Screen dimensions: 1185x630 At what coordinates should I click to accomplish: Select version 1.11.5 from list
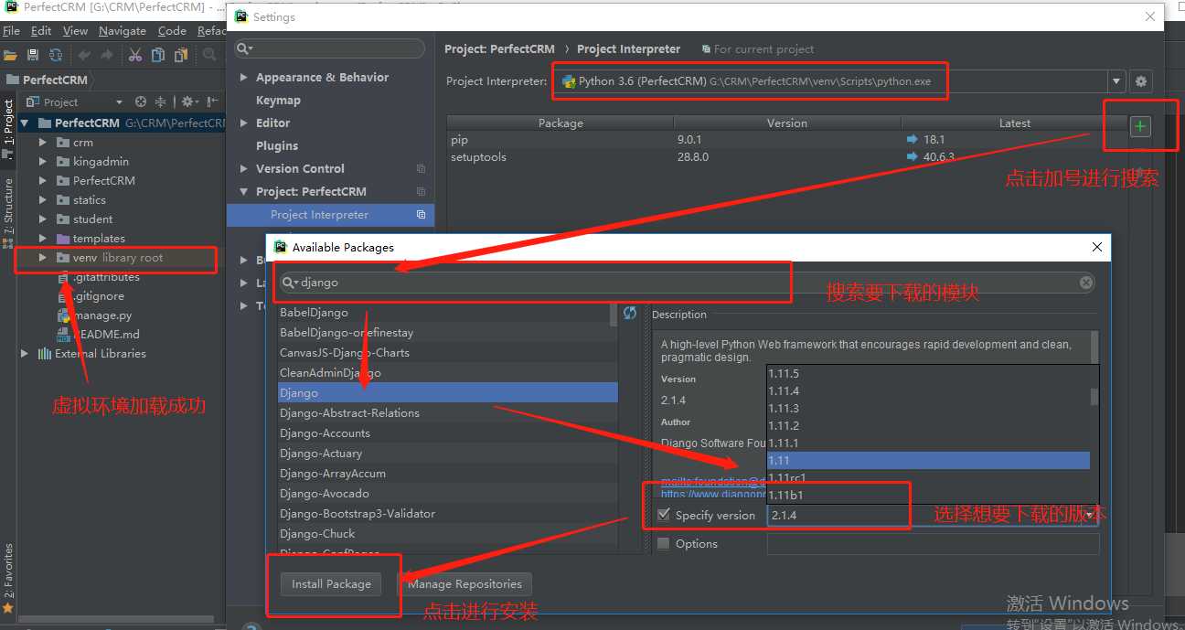(x=928, y=374)
